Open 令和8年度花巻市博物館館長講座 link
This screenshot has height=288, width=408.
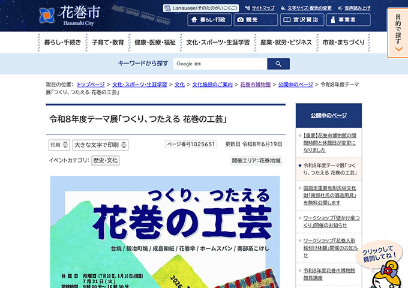coord(329,274)
